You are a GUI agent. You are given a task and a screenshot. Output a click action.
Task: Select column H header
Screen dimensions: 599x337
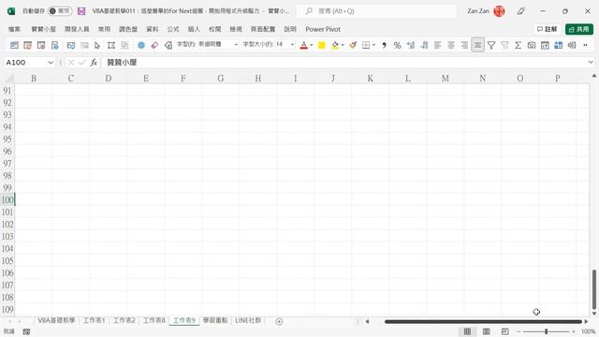tap(258, 79)
